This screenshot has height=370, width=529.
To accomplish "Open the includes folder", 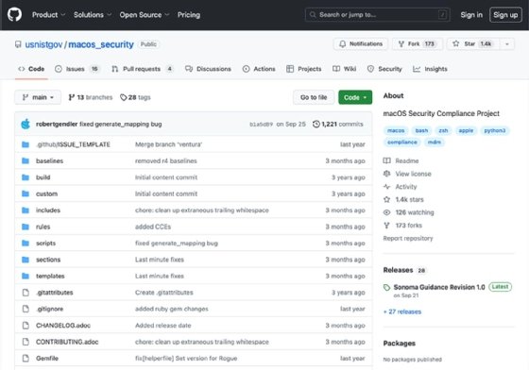I will point(48,210).
